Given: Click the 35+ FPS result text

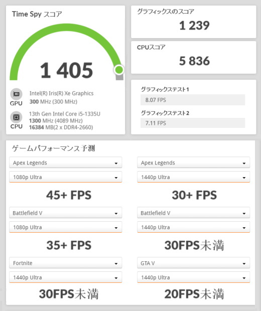Looking at the screenshot, I should pyautogui.click(x=69, y=245).
